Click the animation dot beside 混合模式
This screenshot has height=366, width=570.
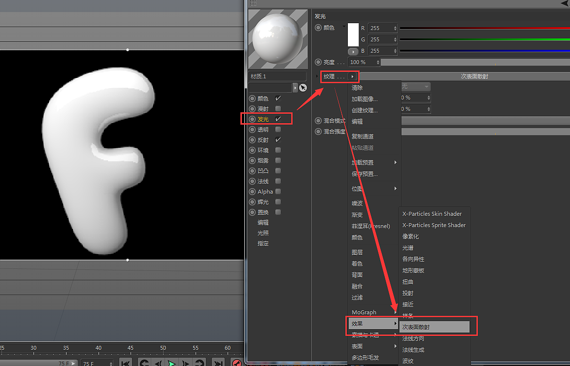pos(318,121)
